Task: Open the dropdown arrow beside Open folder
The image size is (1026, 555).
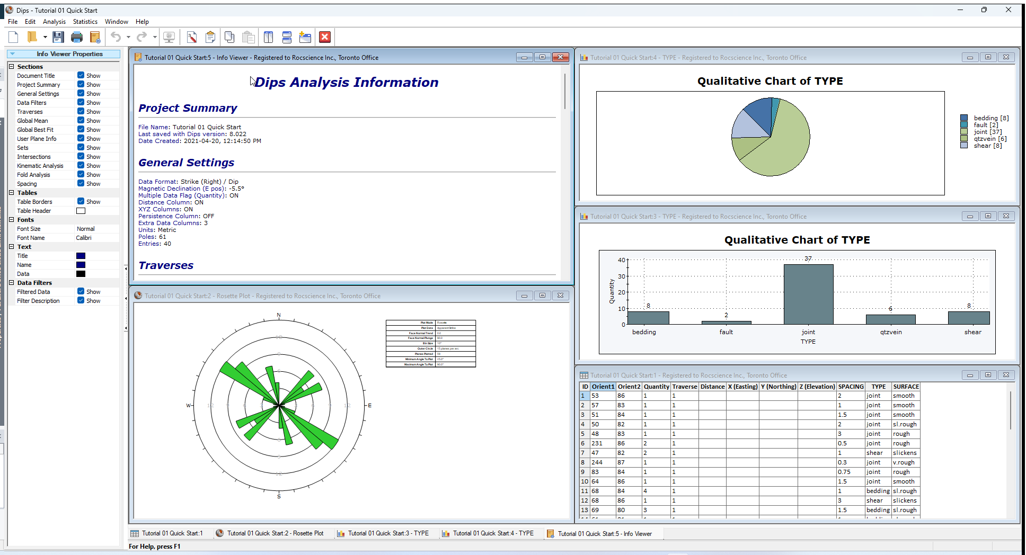Action: [45, 38]
